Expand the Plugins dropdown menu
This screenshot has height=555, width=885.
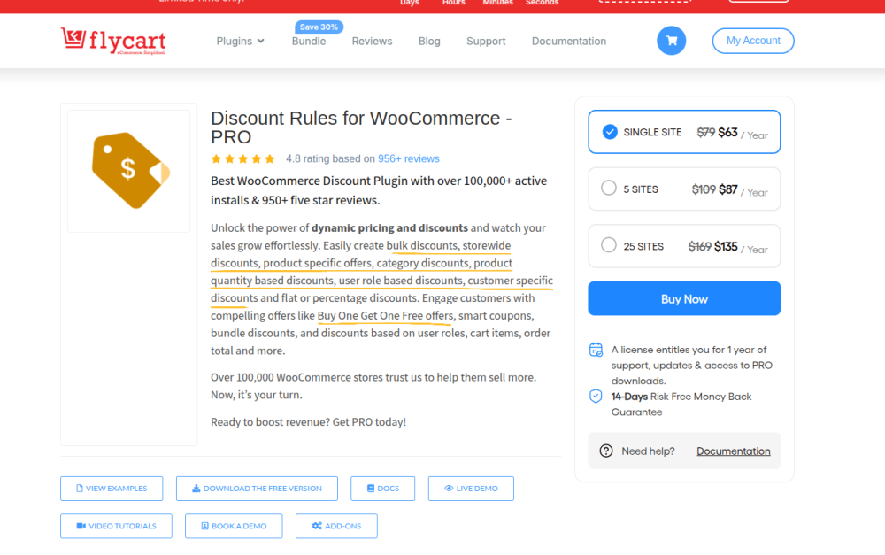pos(240,41)
